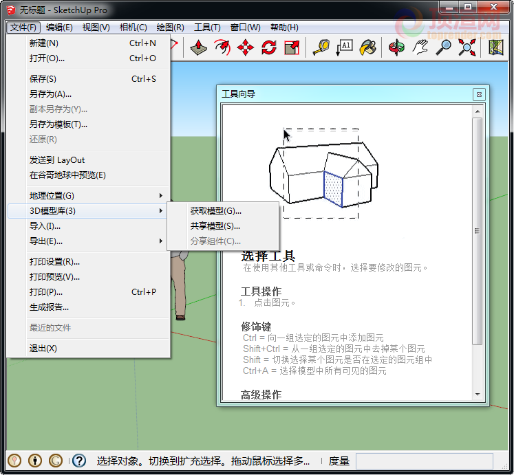514x475 pixels.
Task: Choose 打印(P)... menu entry
Action: tap(88, 292)
